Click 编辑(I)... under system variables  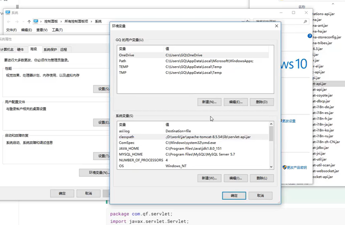coord(235,178)
